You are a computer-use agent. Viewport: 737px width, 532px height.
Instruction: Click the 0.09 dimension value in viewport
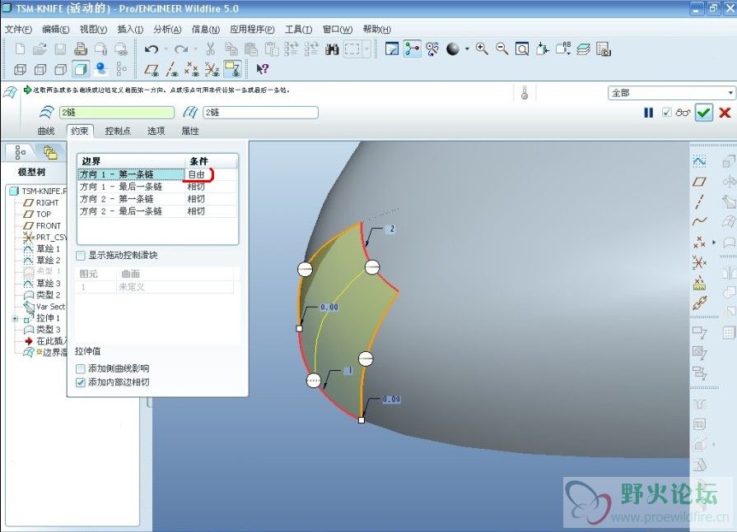[391, 400]
